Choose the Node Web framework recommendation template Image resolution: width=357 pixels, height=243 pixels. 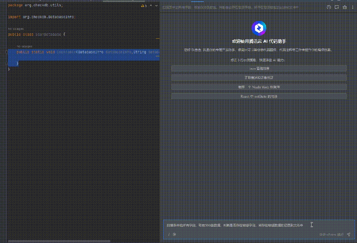click(x=259, y=87)
